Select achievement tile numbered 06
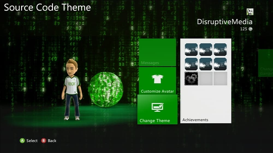The height and width of the screenshot is (153, 273). (x=191, y=50)
